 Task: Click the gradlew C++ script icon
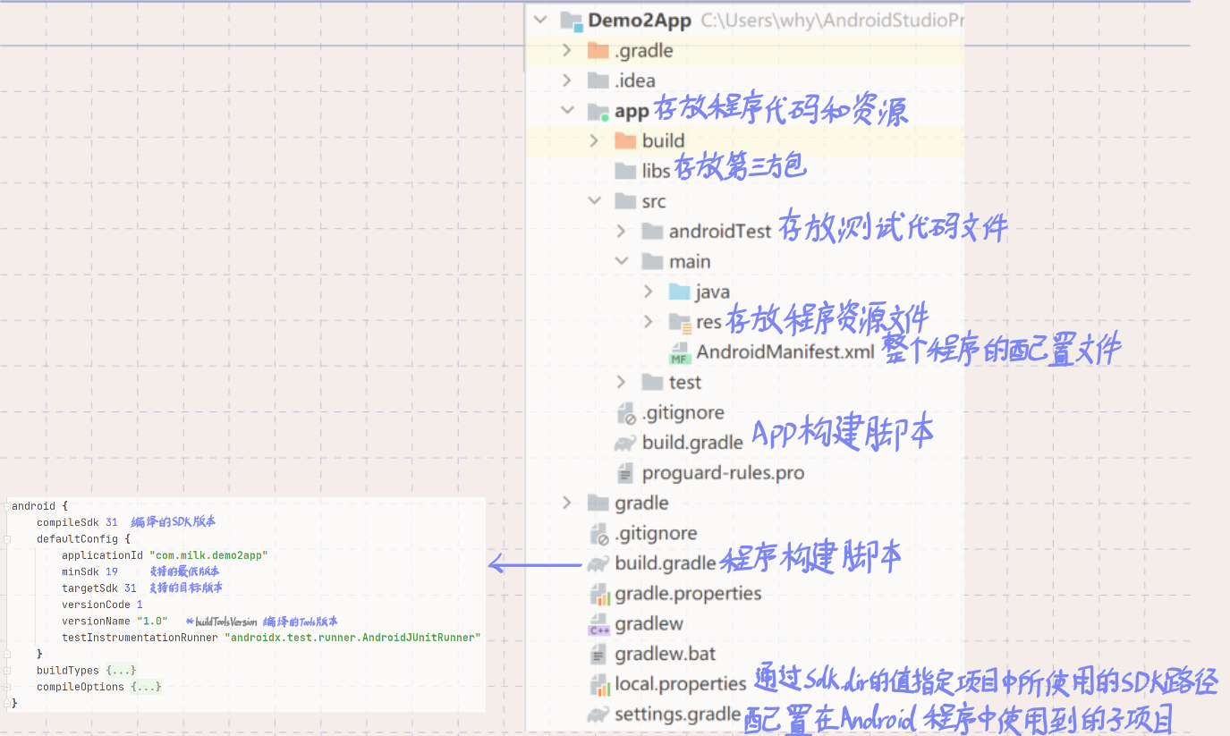coord(598,624)
